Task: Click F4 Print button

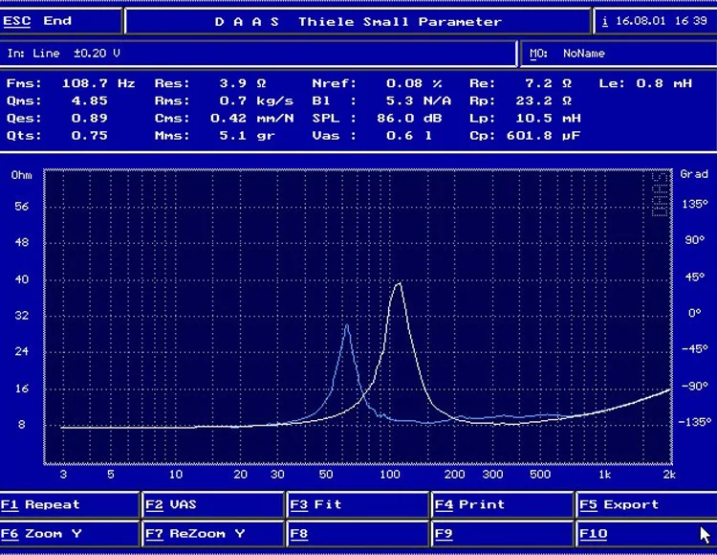Action: [x=503, y=505]
